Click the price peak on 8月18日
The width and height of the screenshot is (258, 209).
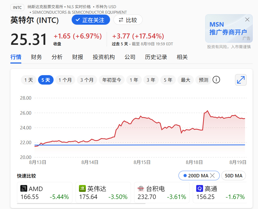point(208,111)
